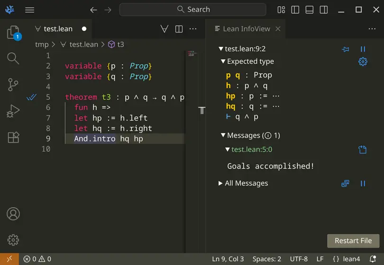384x265 pixels.
Task: Click tmp in the breadcrumb
Action: tap(42, 44)
